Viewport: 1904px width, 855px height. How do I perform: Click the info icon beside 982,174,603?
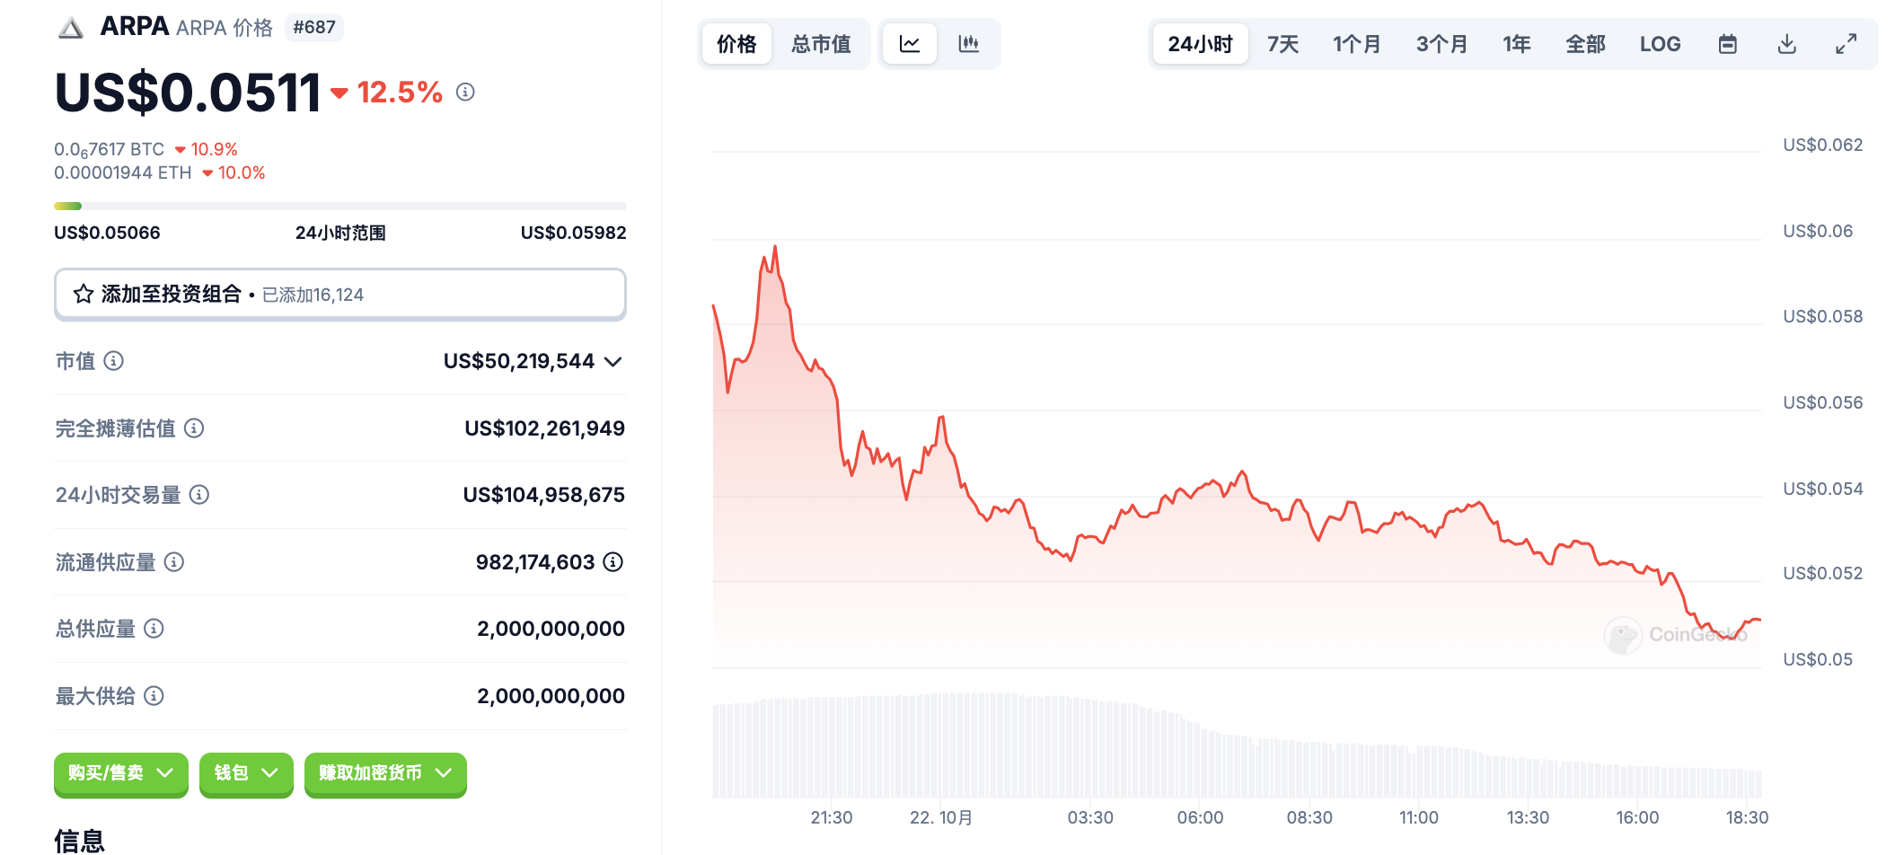[x=613, y=562]
